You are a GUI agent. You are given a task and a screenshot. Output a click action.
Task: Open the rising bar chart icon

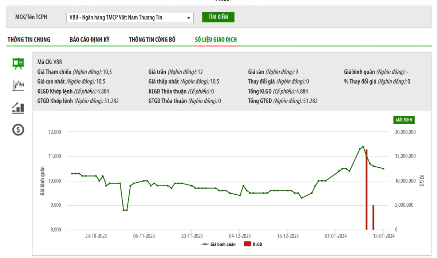pyautogui.click(x=18, y=108)
